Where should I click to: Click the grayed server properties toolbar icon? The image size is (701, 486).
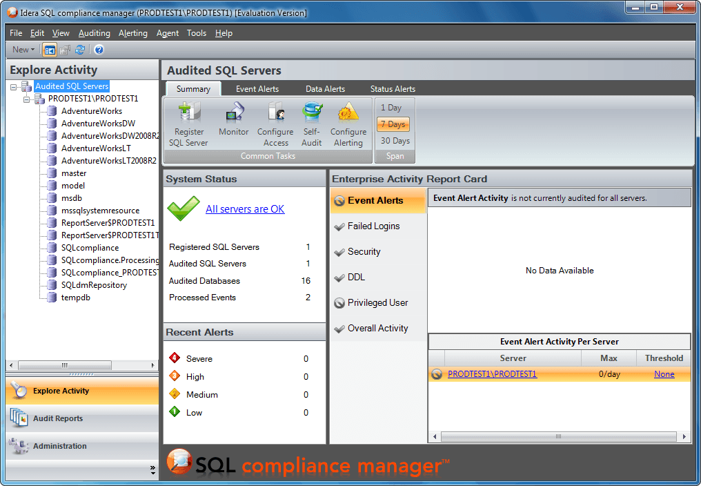[65, 50]
